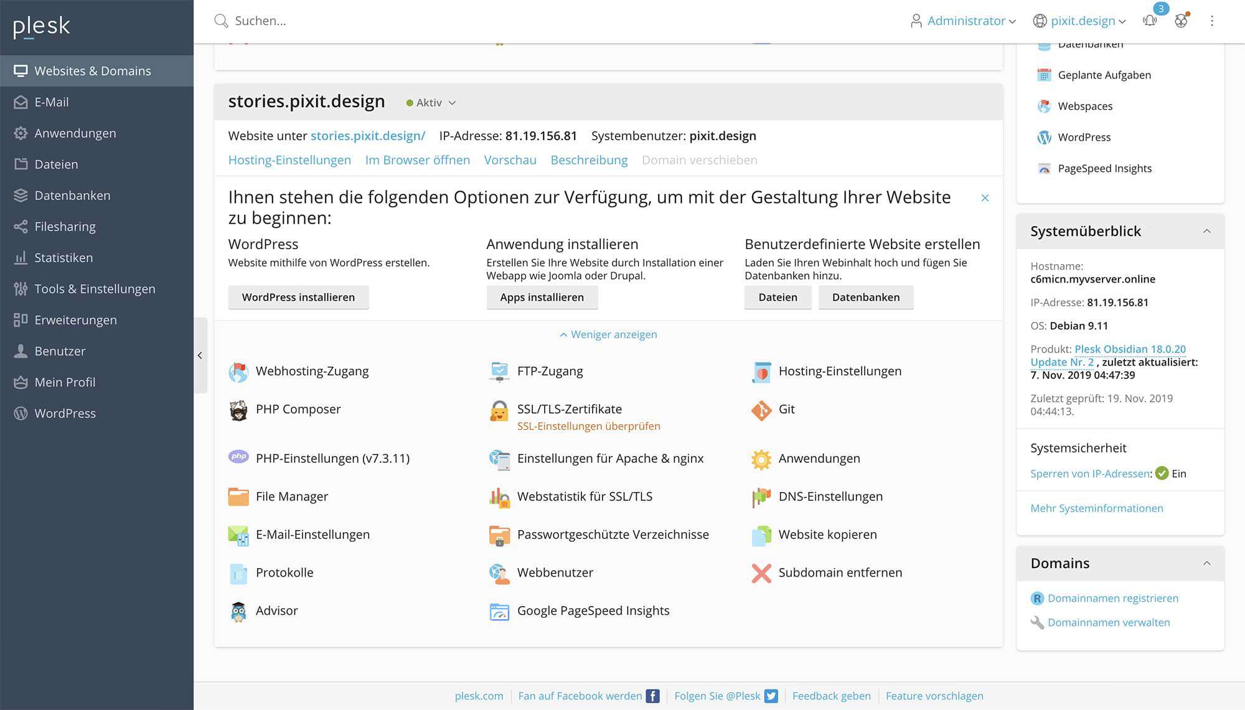
Task: Open DNS-Einstellungen flag icon
Action: point(761,497)
